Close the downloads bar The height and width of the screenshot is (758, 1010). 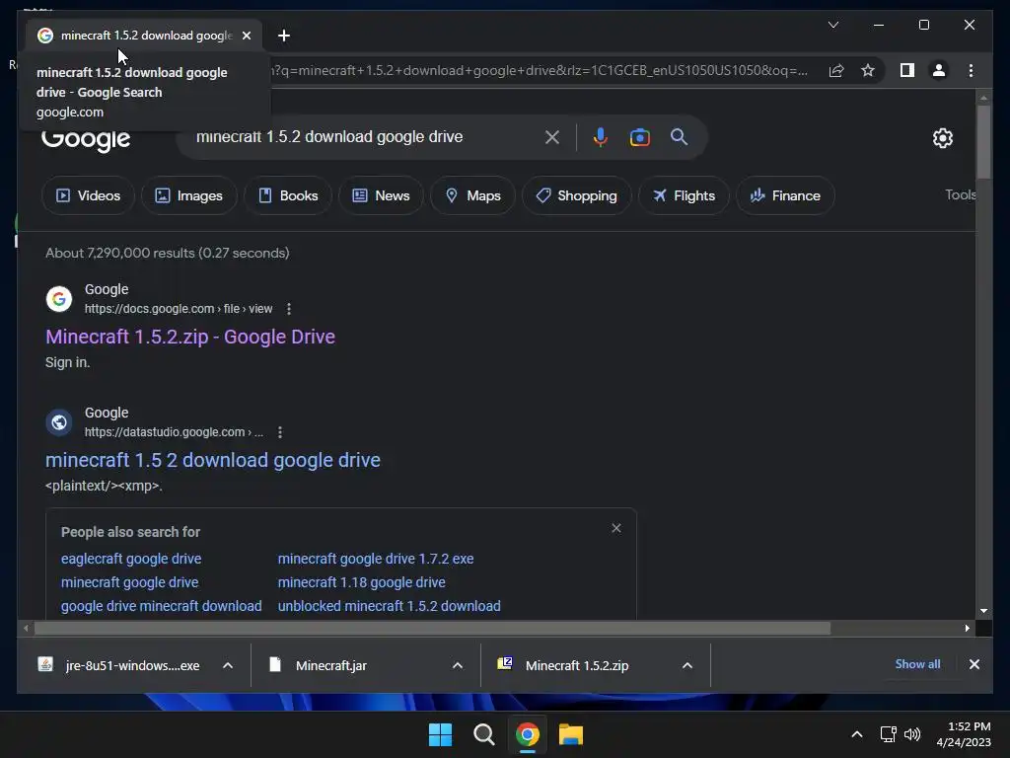(x=974, y=664)
